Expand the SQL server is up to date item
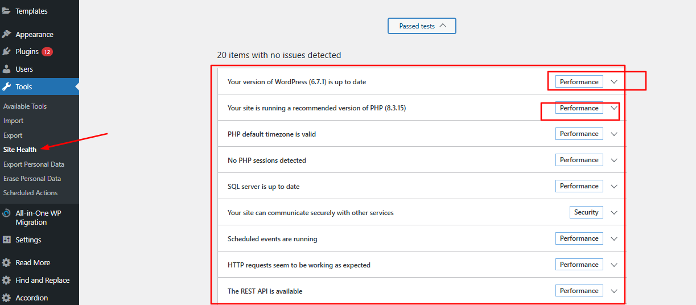The width and height of the screenshot is (696, 305). [421, 186]
